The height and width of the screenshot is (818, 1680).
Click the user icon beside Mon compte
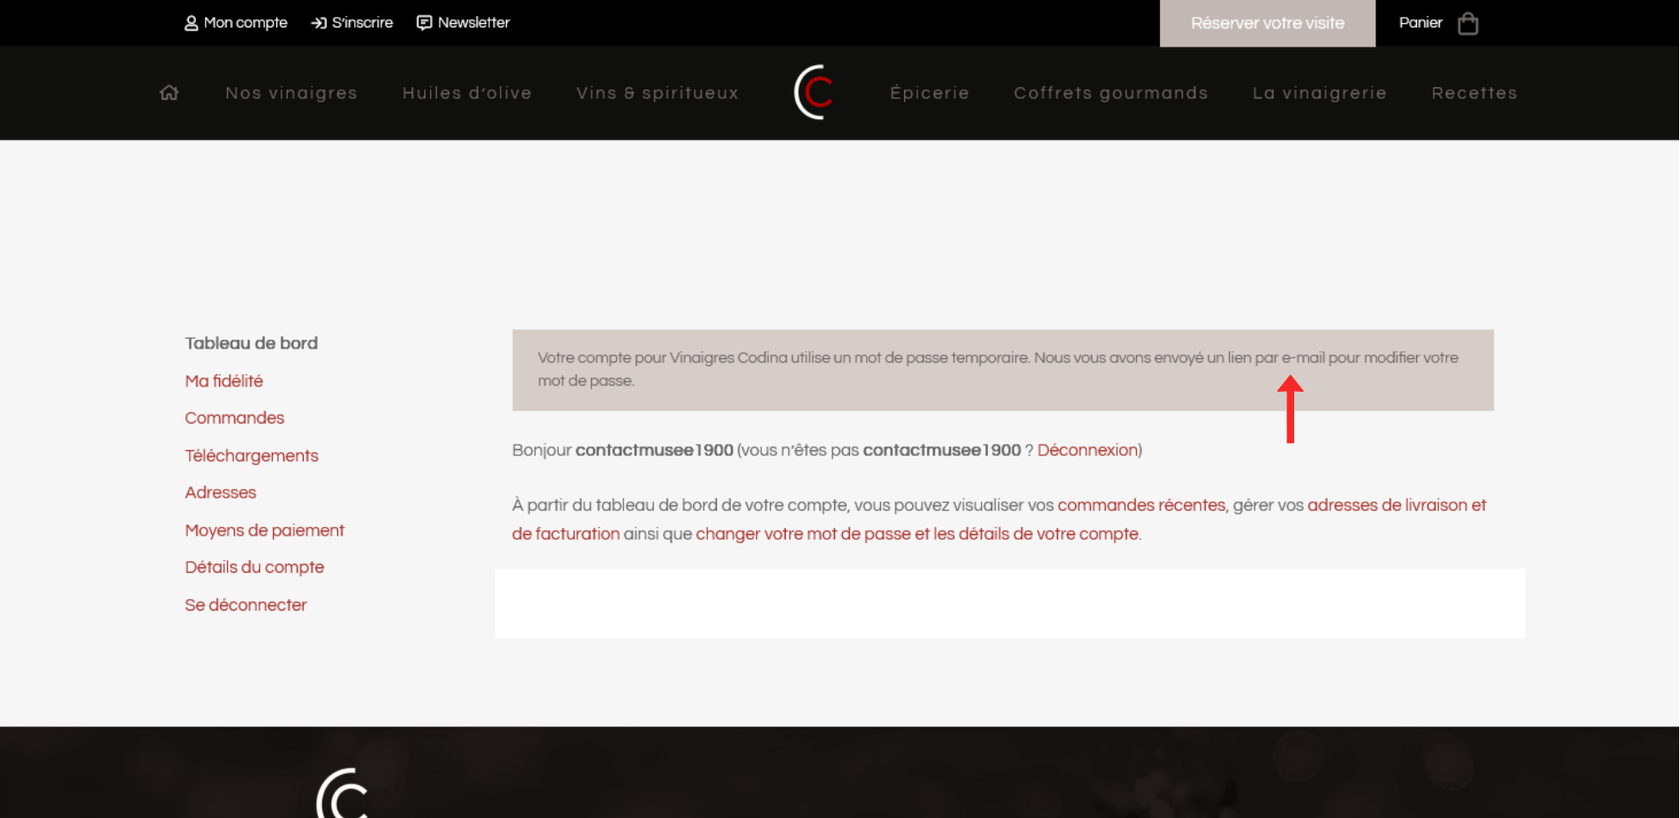click(191, 23)
